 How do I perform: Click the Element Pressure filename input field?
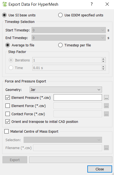pyautogui.click(x=78, y=97)
